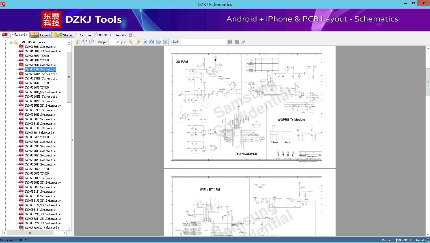This screenshot has height=243, width=430.
Task: Click the copy page icon in PDF toolbar
Action: click(78, 42)
